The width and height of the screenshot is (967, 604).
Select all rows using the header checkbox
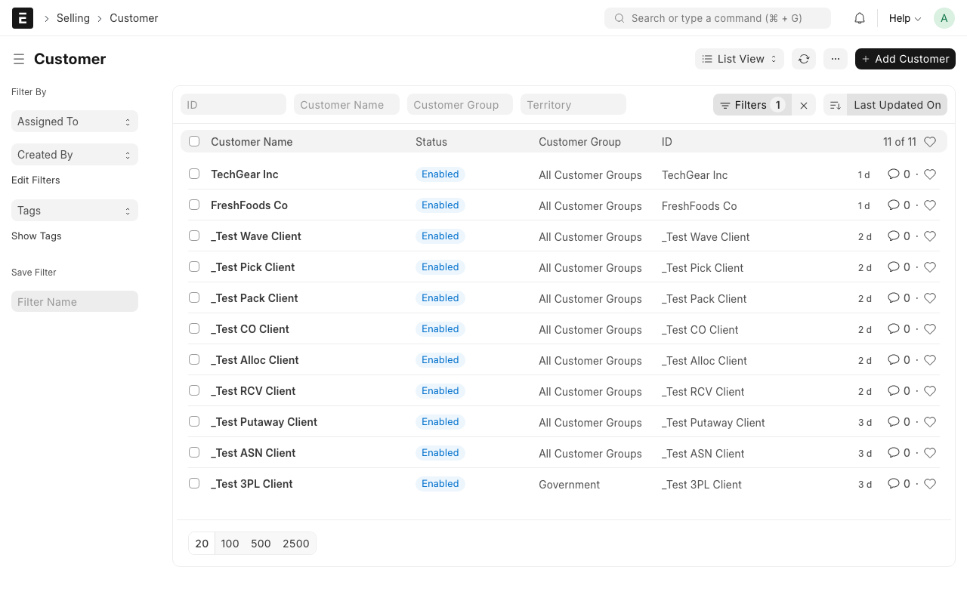click(x=194, y=141)
